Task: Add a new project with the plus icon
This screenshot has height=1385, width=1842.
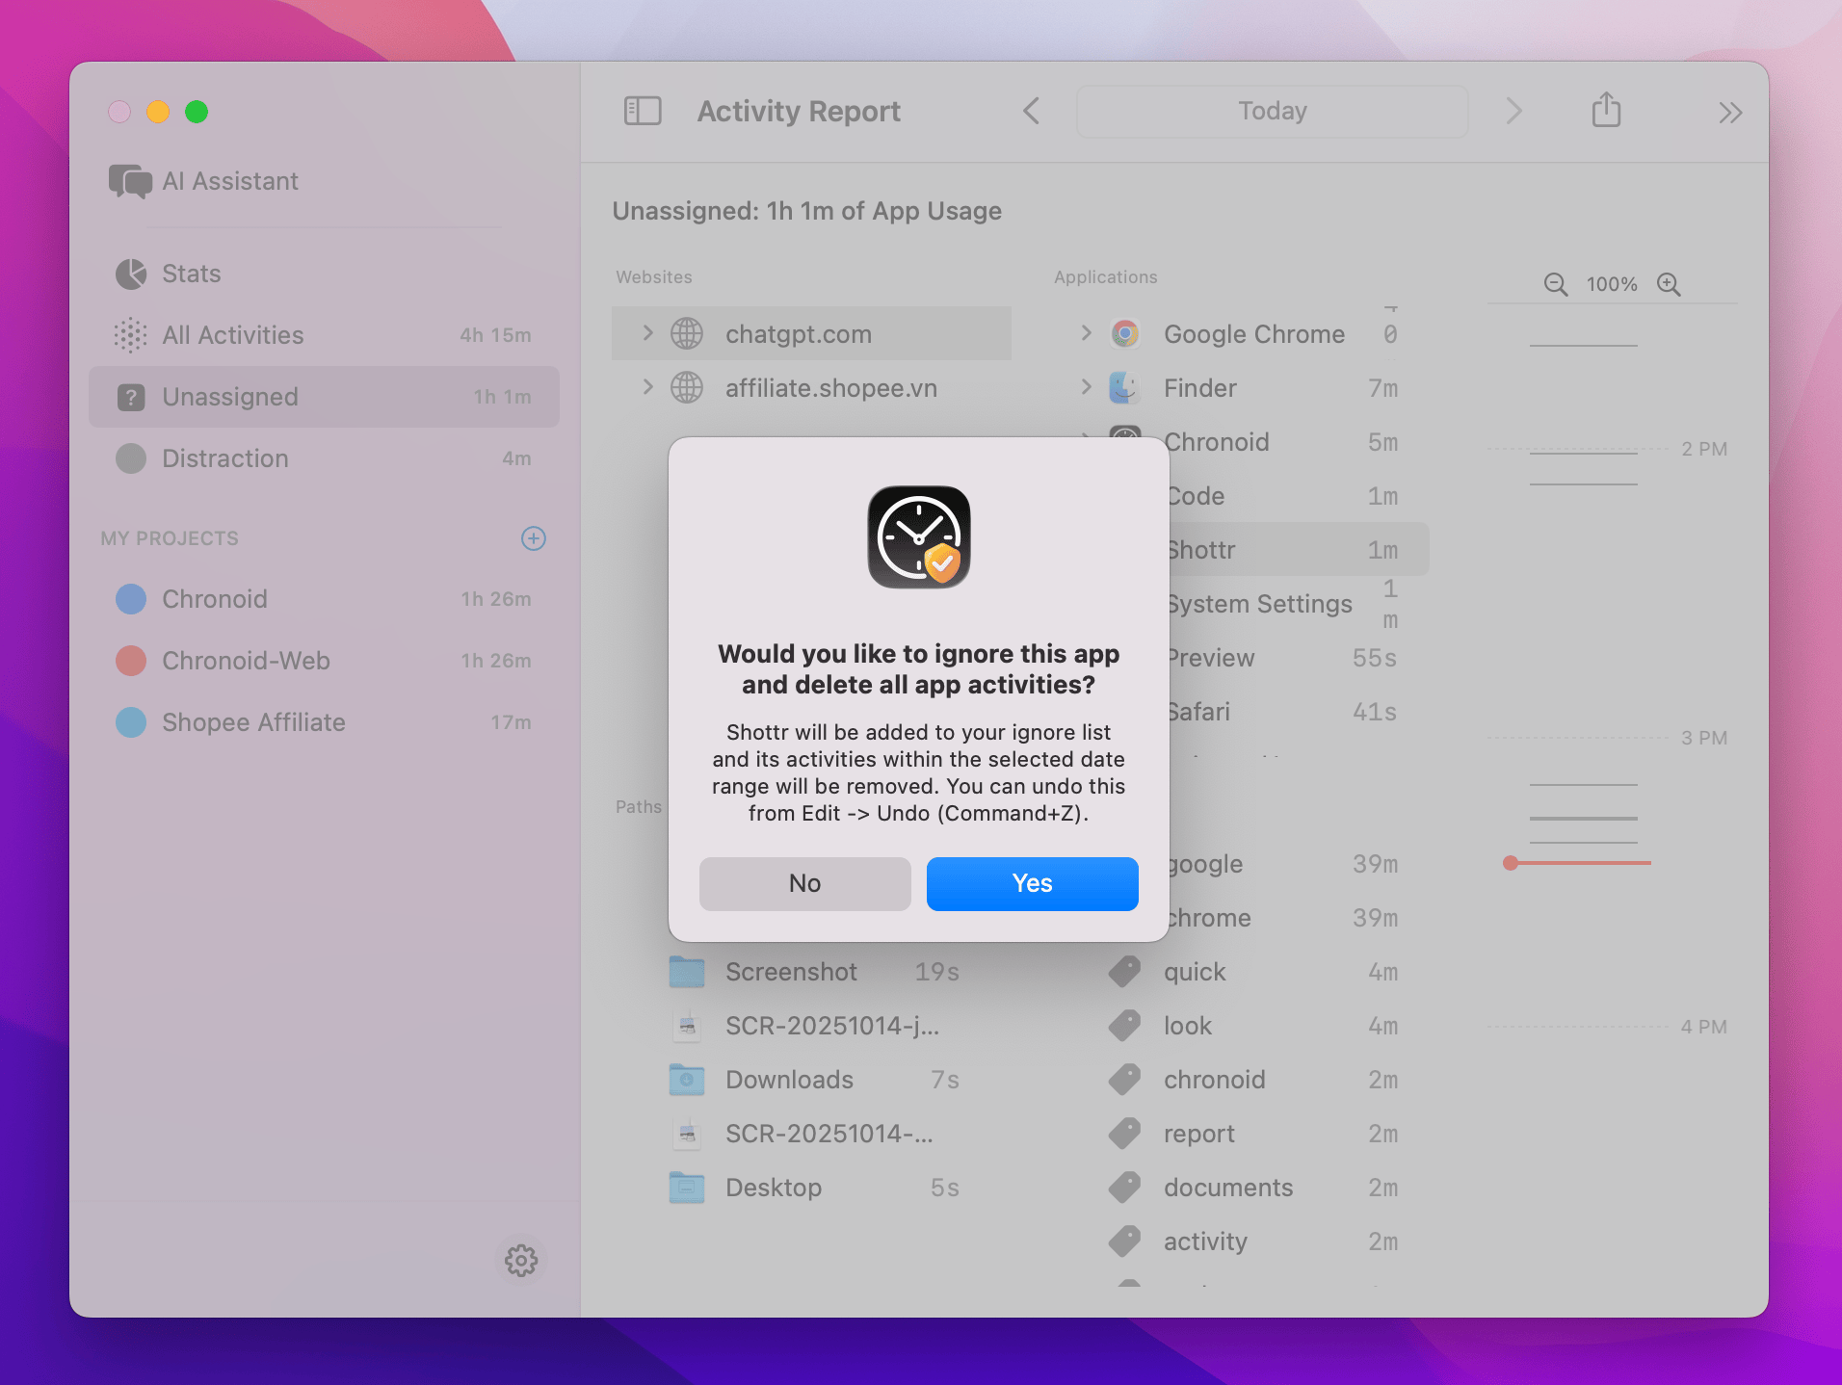Action: click(534, 538)
